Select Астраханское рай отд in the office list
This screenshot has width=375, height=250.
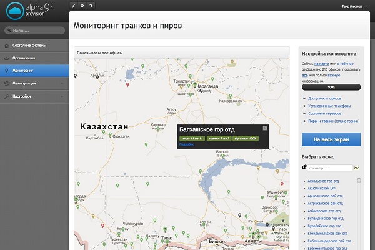[325, 203]
